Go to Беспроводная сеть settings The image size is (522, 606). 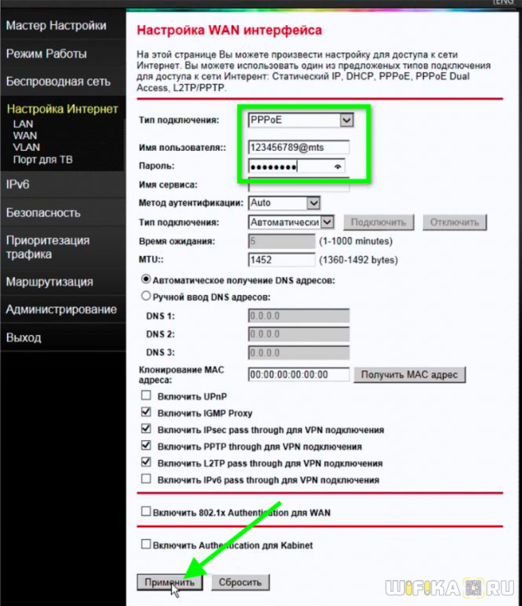coord(58,82)
